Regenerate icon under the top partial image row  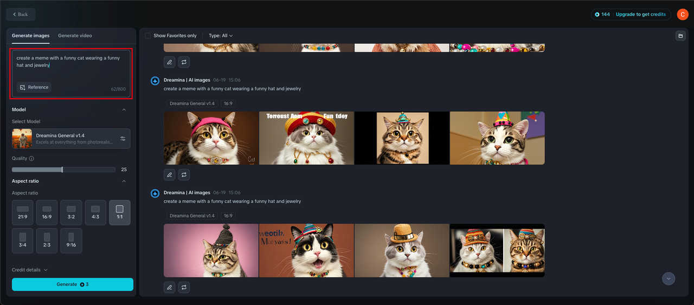(184, 62)
